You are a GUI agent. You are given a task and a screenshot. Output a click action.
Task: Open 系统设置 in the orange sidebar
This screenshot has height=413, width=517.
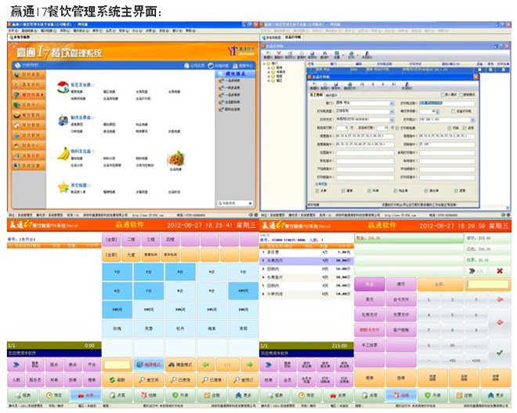click(29, 165)
